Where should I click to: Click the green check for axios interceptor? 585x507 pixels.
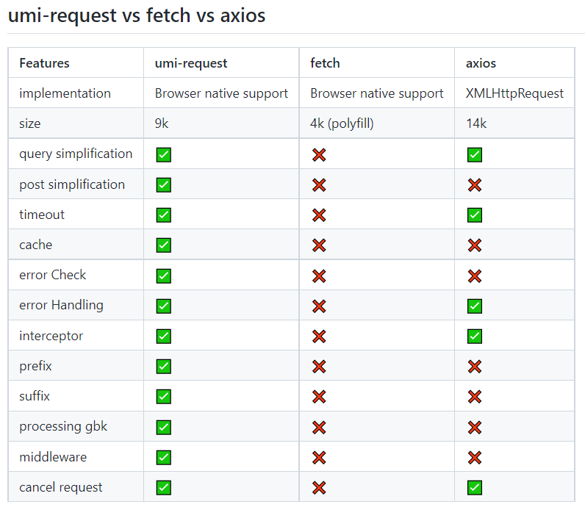click(475, 336)
